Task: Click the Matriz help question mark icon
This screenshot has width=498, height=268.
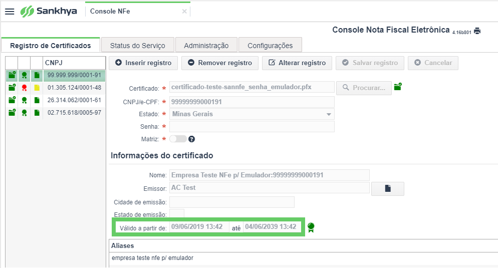Action: [191, 139]
